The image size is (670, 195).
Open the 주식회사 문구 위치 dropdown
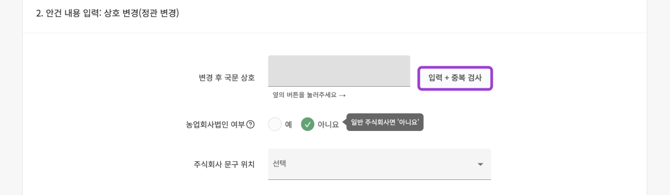(379, 164)
